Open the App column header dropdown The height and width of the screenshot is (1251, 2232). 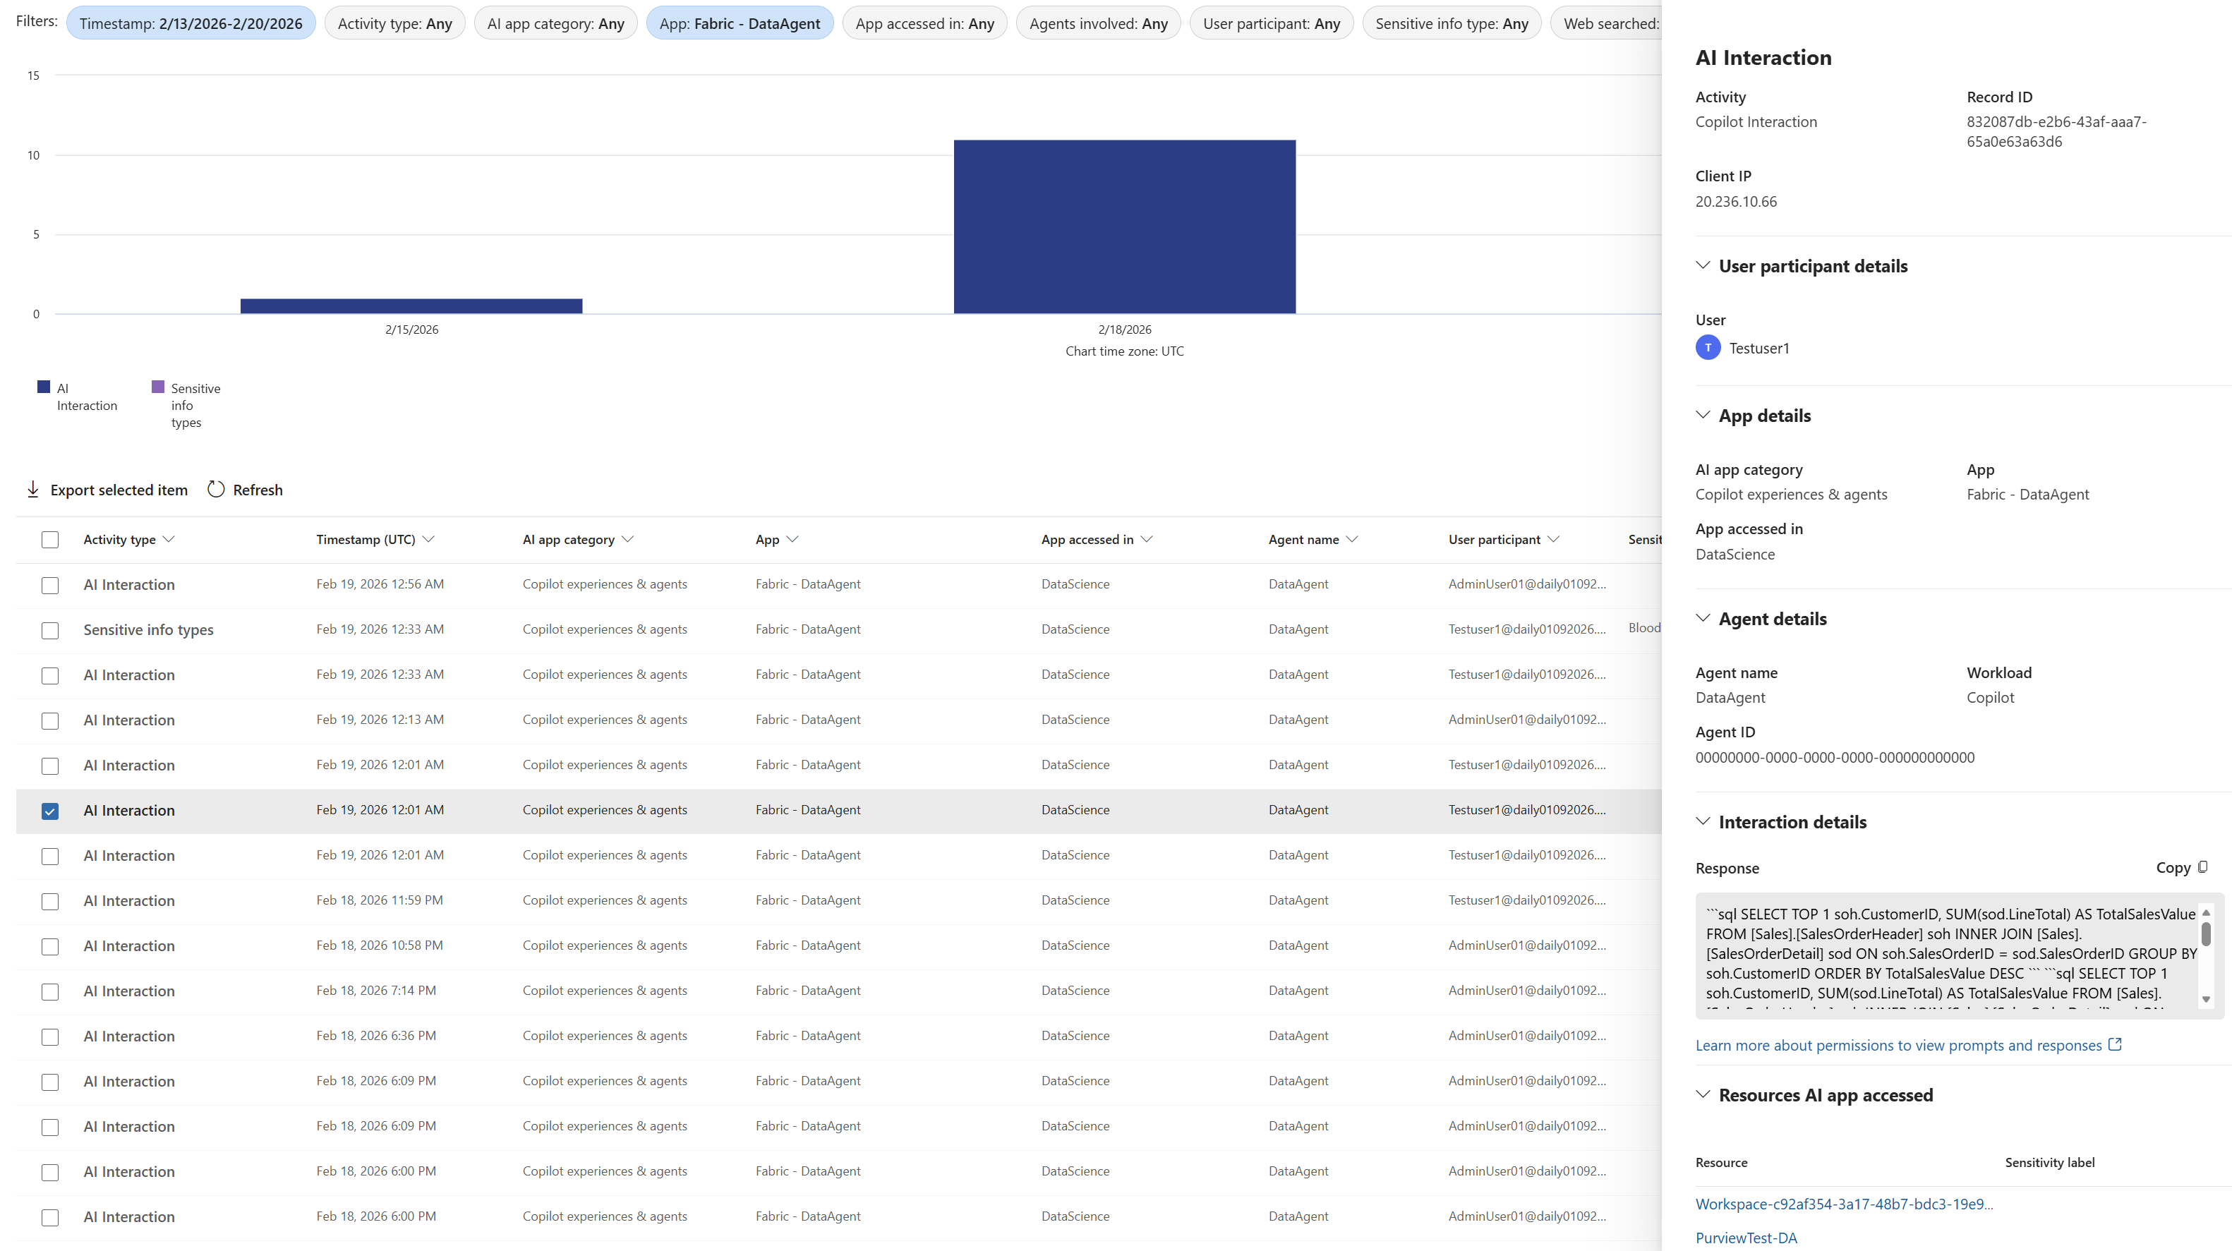click(x=777, y=539)
